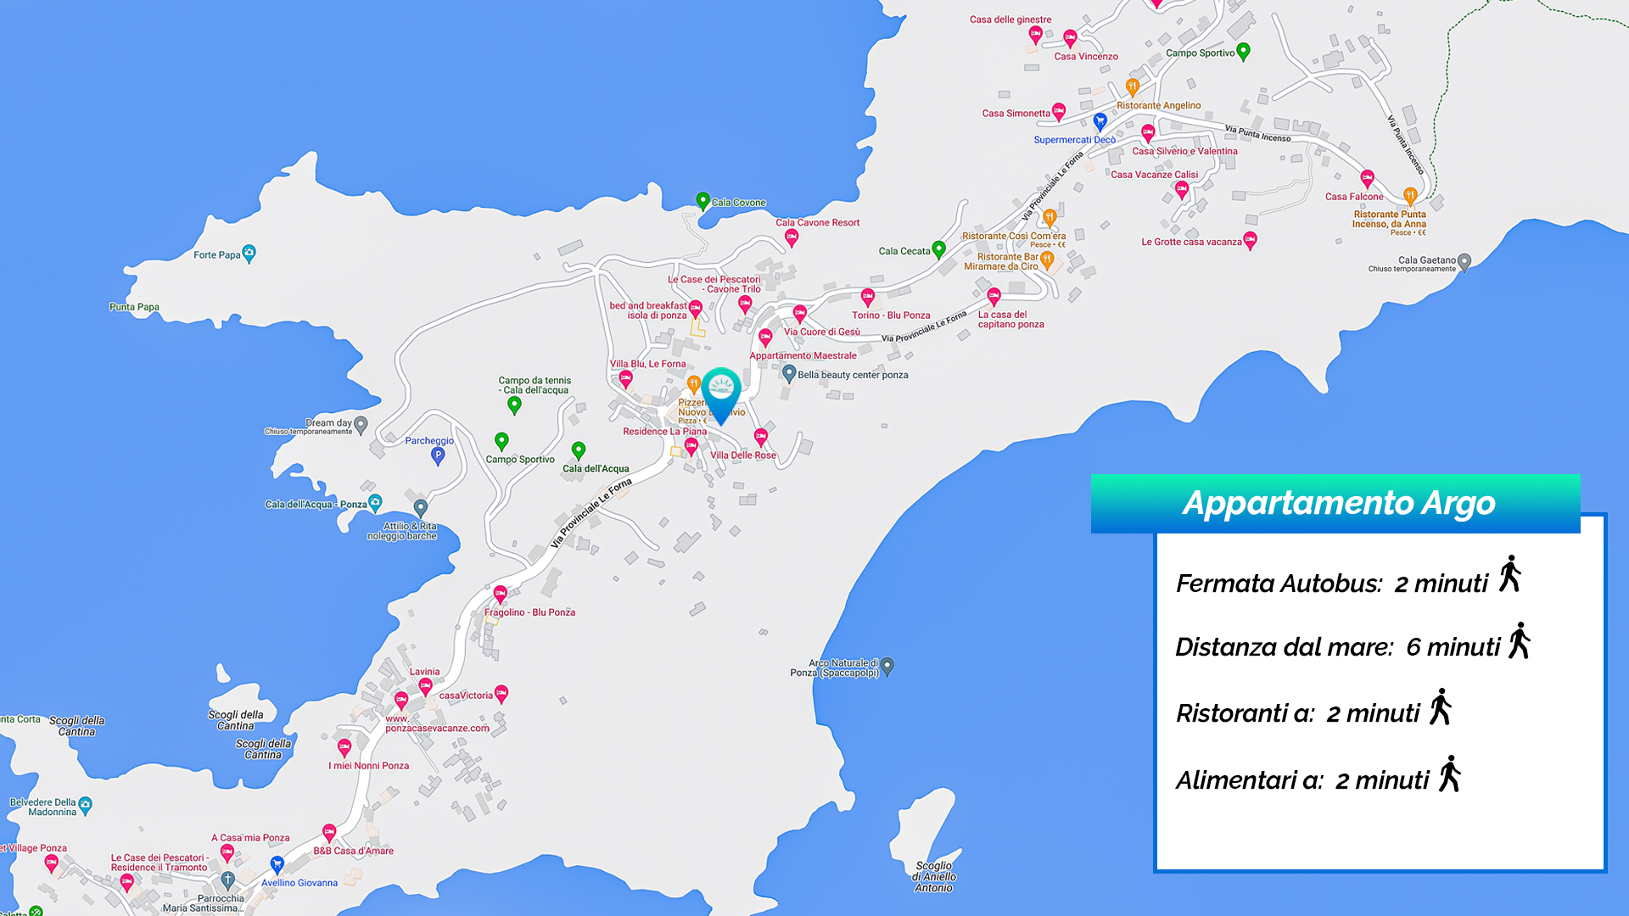
Task: Click the Avellino Giovanna shopping marker
Action: 277,865
